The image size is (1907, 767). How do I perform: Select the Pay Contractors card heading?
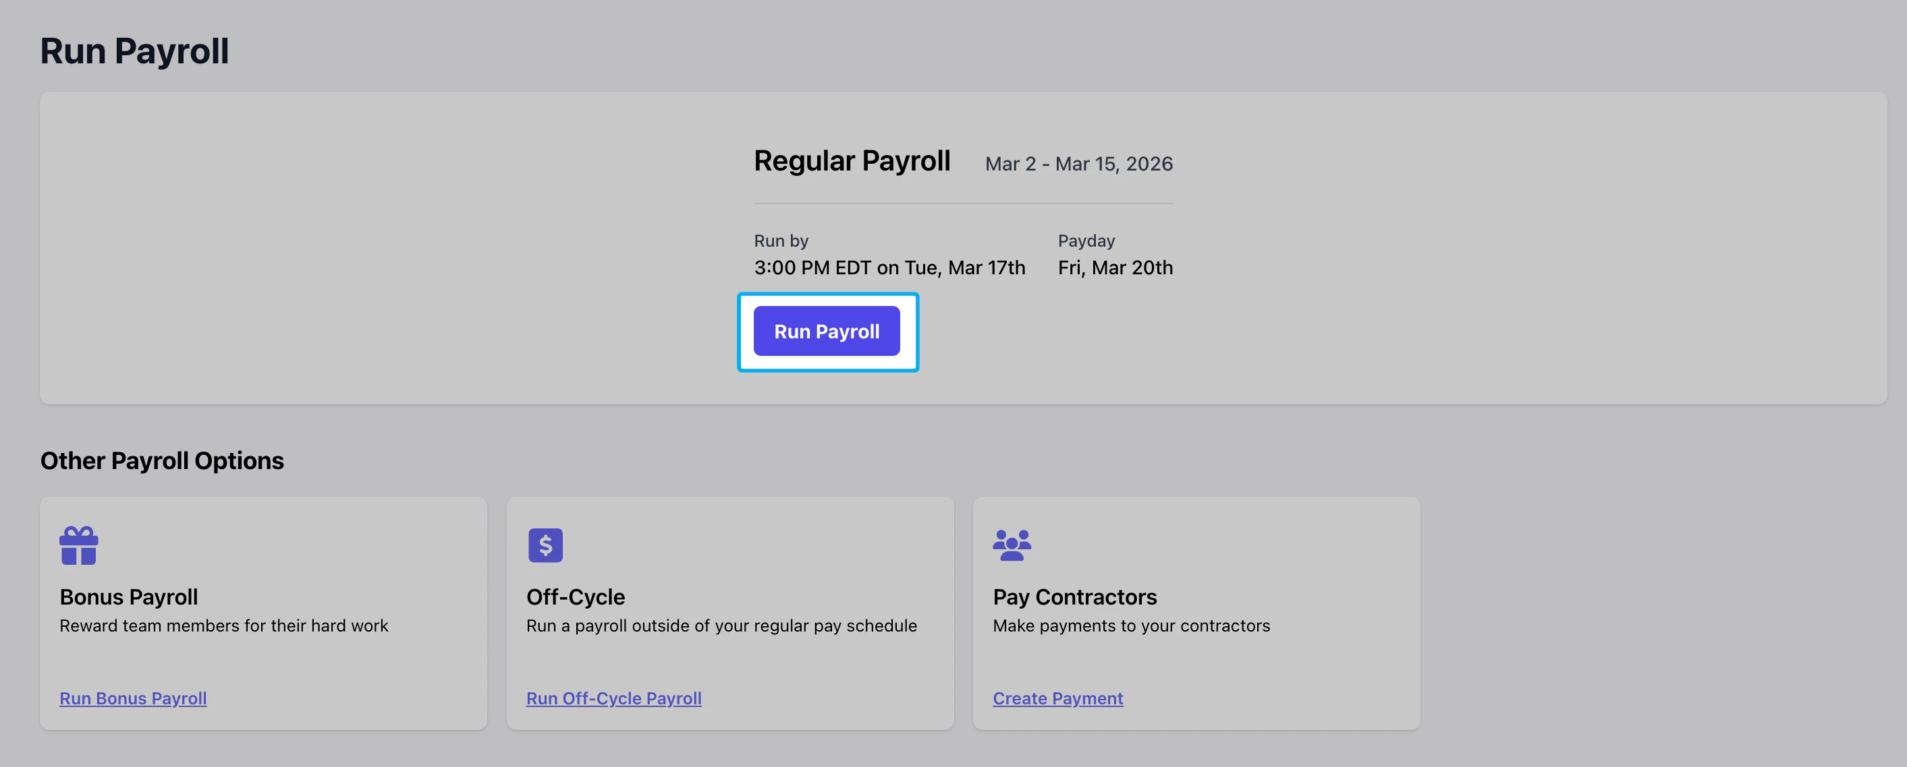click(1074, 597)
